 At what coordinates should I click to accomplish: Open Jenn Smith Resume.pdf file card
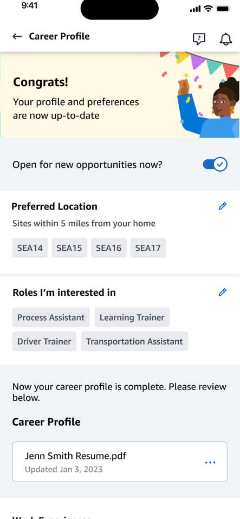pyautogui.click(x=120, y=462)
